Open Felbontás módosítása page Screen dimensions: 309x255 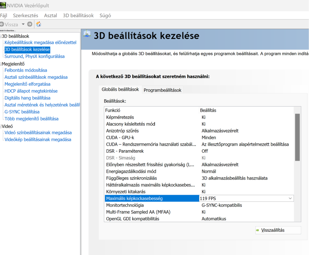click(x=26, y=70)
